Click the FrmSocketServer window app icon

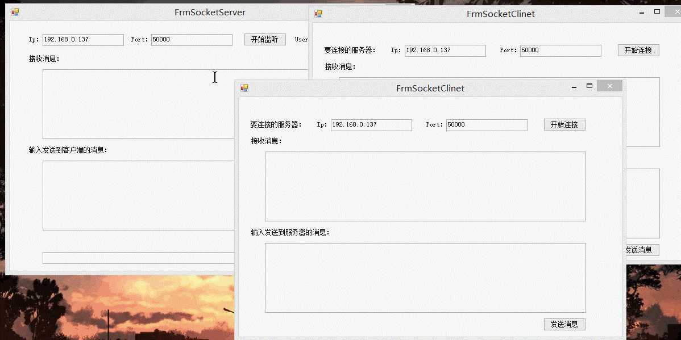15,12
